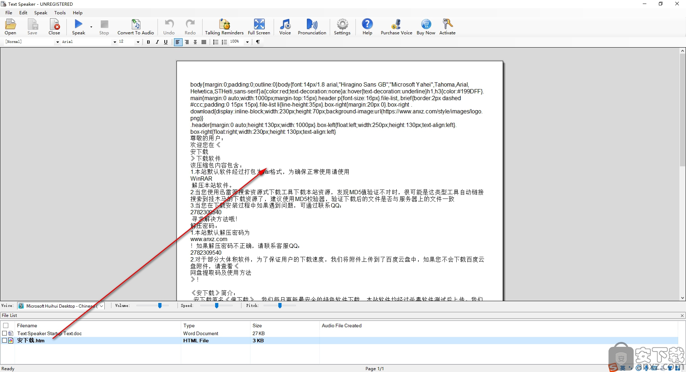Click the Save toolbar icon

(32, 27)
